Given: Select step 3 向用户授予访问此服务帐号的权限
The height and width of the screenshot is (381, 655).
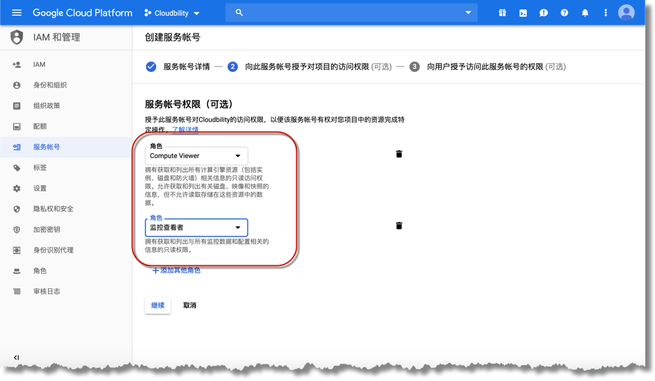Looking at the screenshot, I should 488,67.
